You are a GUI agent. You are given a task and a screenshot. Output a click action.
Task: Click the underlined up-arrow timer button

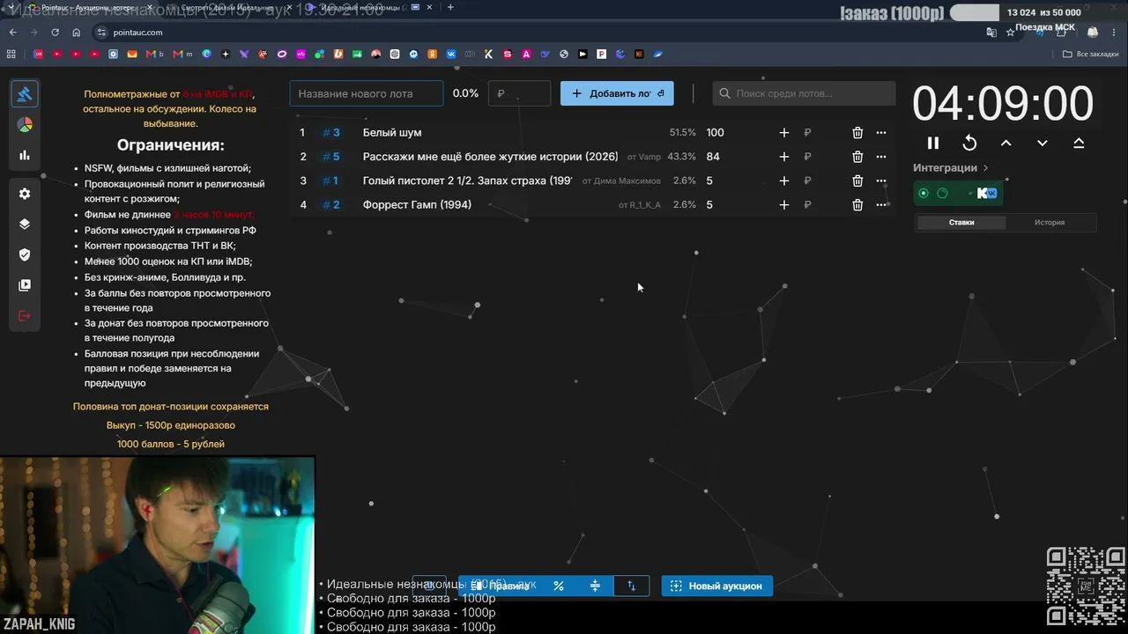[x=1079, y=143]
